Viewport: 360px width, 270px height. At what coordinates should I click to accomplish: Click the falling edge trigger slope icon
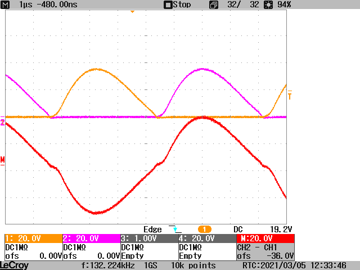(x=175, y=229)
